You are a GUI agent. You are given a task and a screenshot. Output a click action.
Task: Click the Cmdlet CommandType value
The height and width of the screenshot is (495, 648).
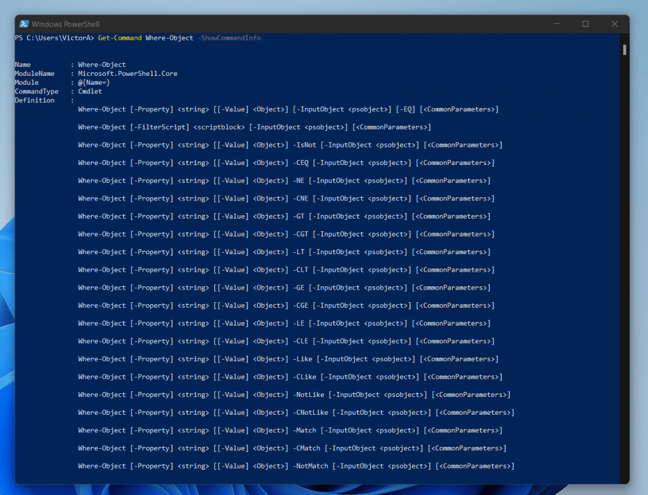coord(90,91)
